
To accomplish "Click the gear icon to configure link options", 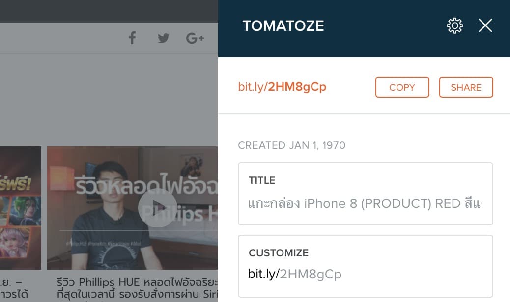I will (454, 25).
